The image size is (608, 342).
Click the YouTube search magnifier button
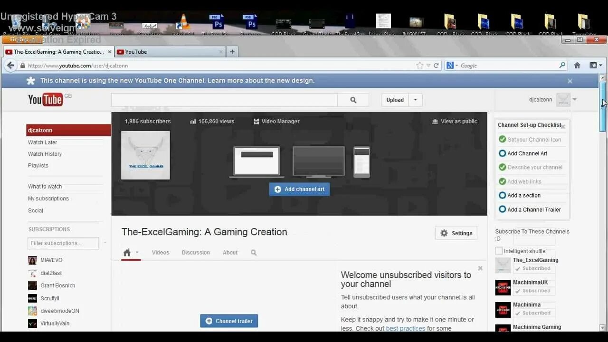pos(353,100)
